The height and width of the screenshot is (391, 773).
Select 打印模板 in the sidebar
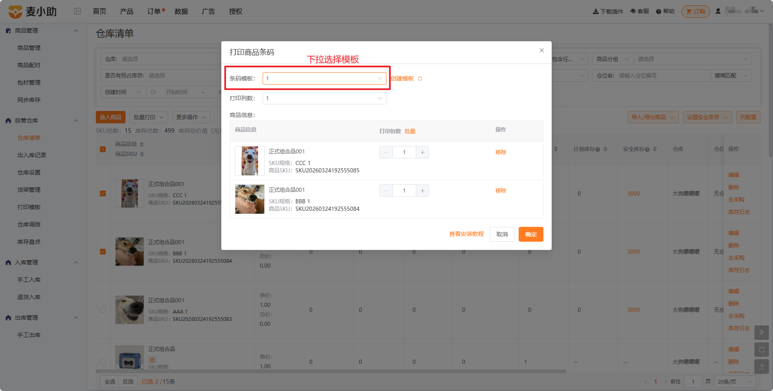click(29, 207)
